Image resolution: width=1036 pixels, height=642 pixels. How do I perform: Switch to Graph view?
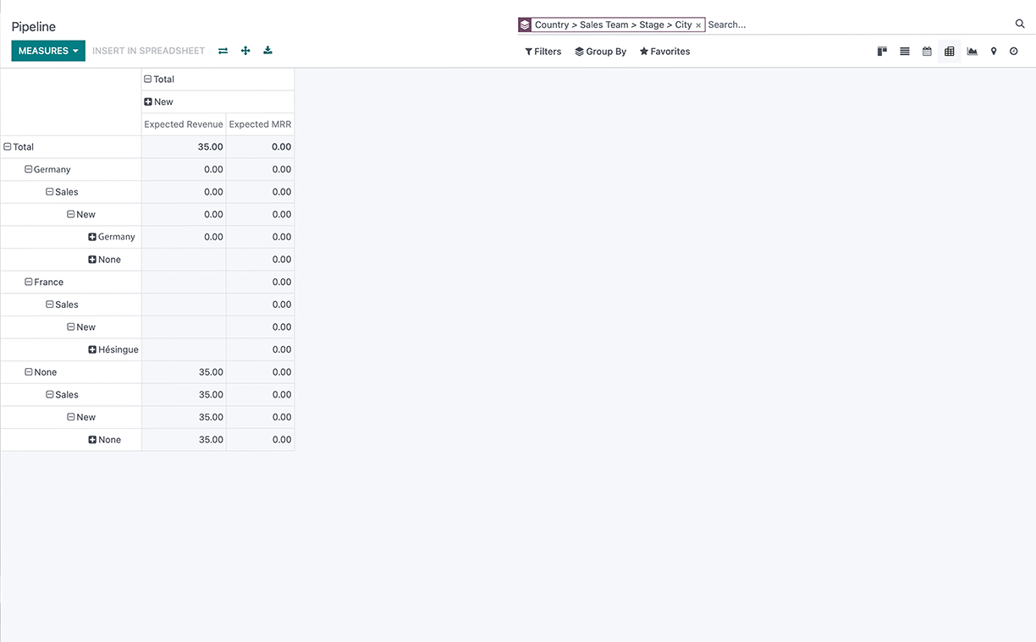pos(972,52)
